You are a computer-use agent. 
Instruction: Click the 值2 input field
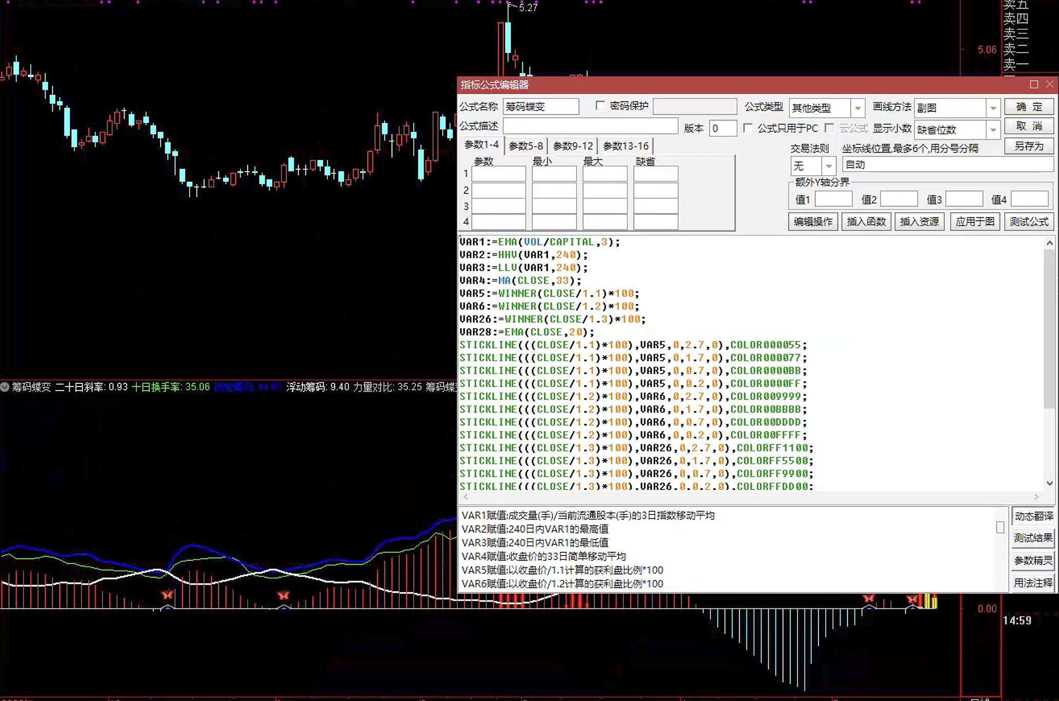899,199
